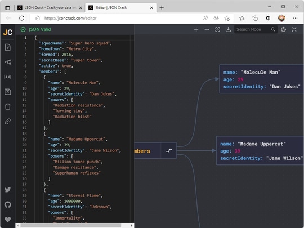The image size is (304, 228).
Task: Switch to the JSON Crack landing page tab
Action: pyautogui.click(x=50, y=8)
